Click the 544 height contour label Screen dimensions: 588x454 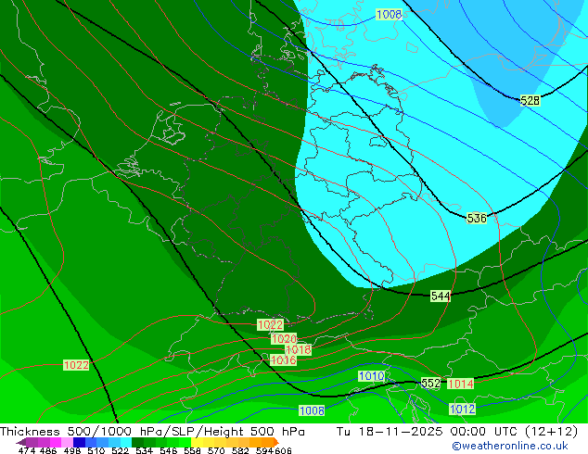coord(441,296)
